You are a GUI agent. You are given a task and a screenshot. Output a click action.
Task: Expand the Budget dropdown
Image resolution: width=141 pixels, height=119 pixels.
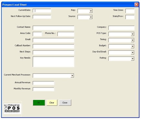coord(133,46)
